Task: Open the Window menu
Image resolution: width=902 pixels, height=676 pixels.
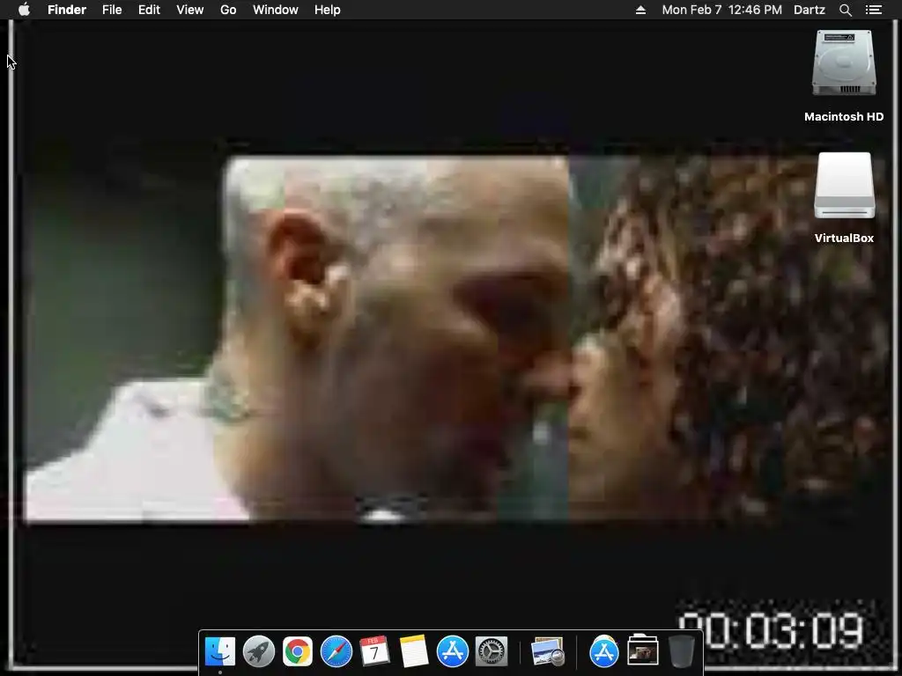Action: point(276,10)
